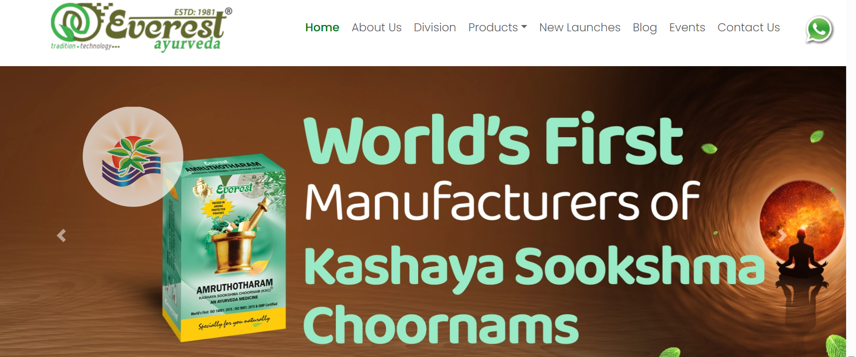Image resolution: width=856 pixels, height=357 pixels.
Task: Open the Contact Us page
Action: tap(748, 28)
